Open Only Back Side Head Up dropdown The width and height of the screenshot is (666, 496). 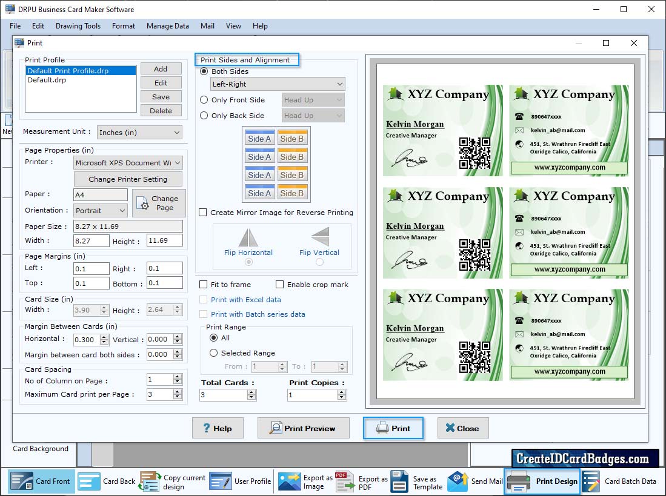click(313, 116)
